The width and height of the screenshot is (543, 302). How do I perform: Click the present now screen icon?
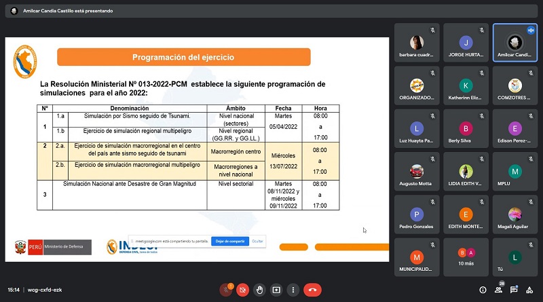click(x=276, y=290)
